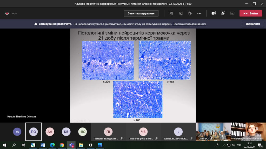Expand the +6 more participants bubble
Image resolution: width=266 pixels, height=149 pixels.
17,132
